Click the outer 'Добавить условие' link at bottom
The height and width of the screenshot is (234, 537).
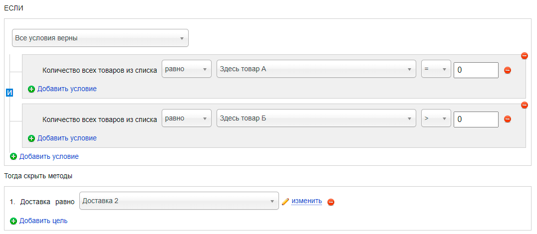49,156
